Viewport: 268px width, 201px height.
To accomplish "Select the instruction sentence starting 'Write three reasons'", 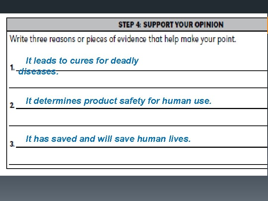I will (123, 39).
